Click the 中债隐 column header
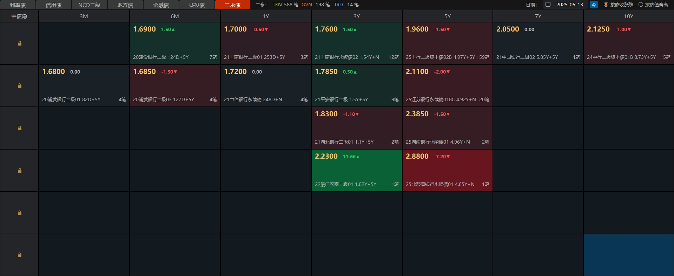The height and width of the screenshot is (276, 674). click(19, 16)
